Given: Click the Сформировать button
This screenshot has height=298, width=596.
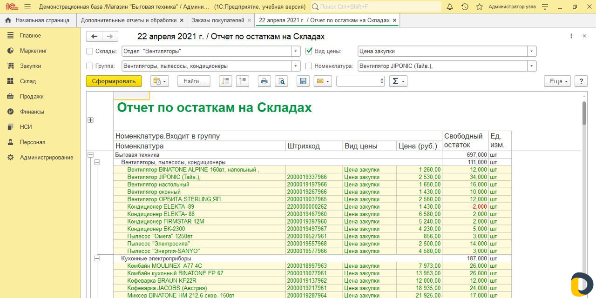Looking at the screenshot, I should (114, 81).
